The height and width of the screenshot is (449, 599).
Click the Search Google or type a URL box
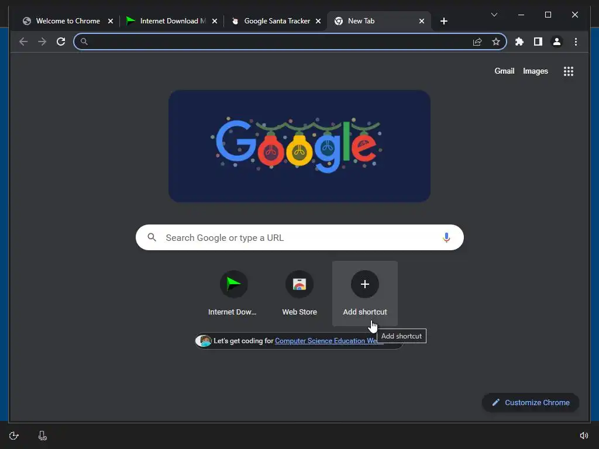(299, 237)
